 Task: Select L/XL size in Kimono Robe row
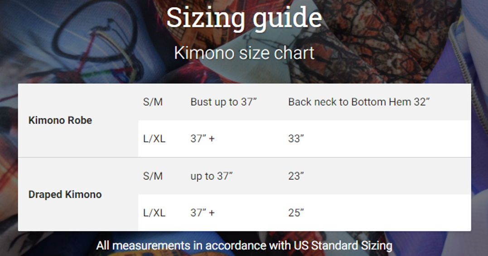154,138
